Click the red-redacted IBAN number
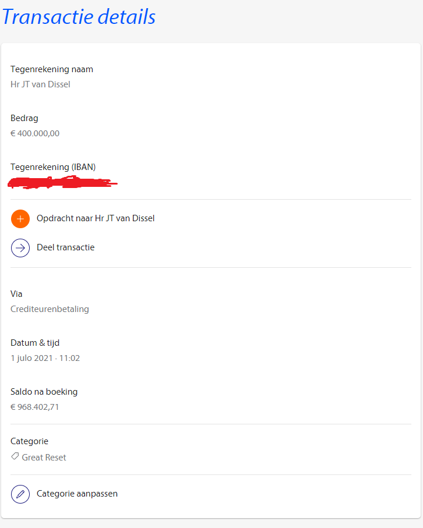The height and width of the screenshot is (528, 423). click(x=61, y=183)
